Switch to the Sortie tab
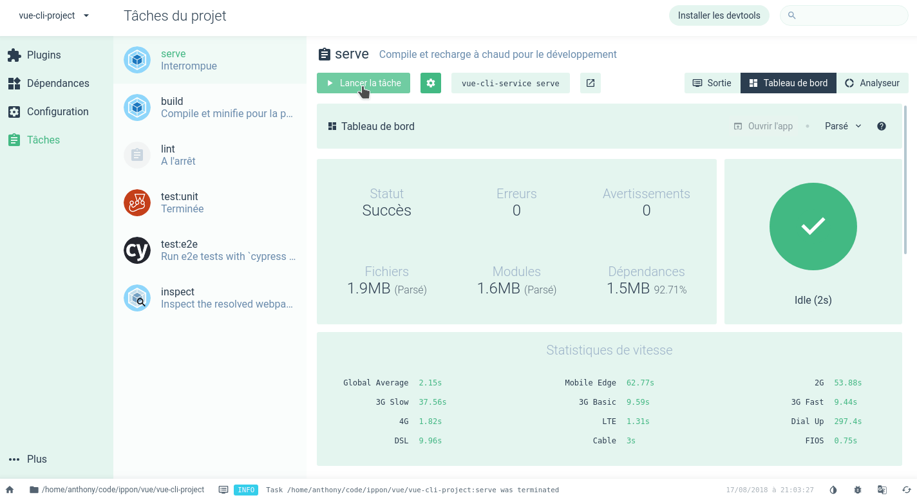 [712, 82]
